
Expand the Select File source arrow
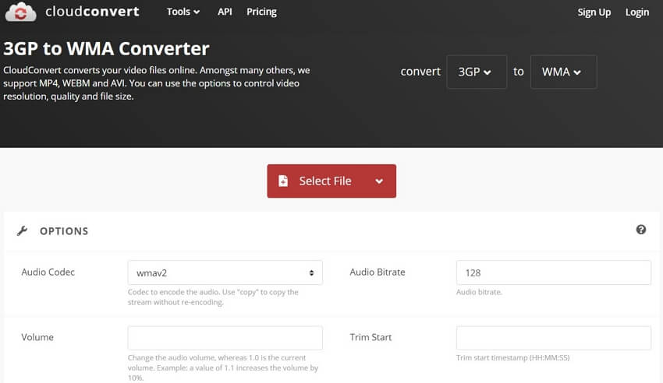[379, 181]
